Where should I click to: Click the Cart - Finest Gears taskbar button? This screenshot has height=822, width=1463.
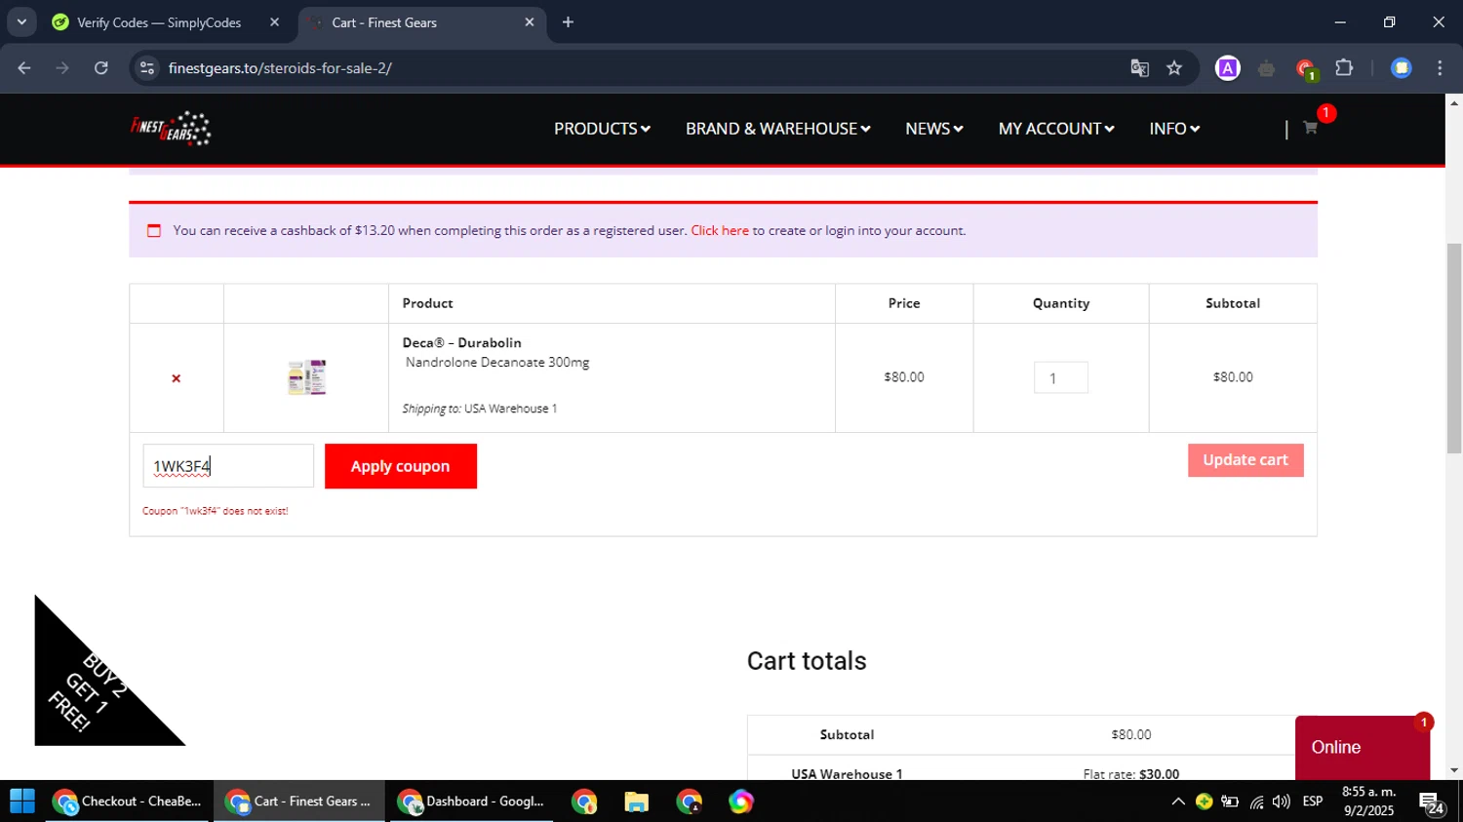click(299, 802)
